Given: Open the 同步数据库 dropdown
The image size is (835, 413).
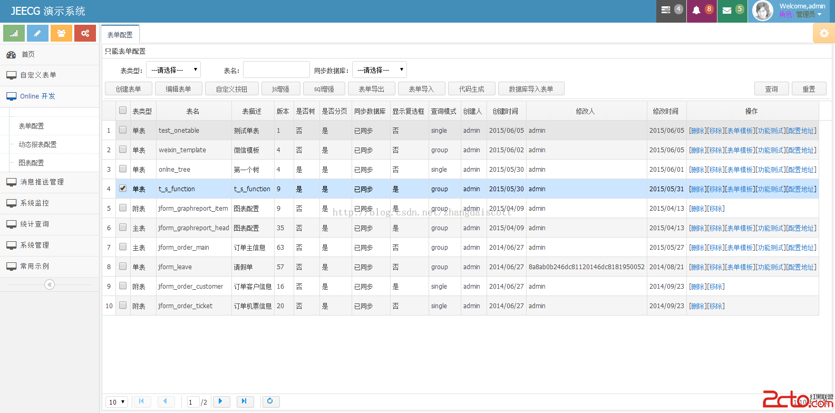Looking at the screenshot, I should click(x=379, y=70).
